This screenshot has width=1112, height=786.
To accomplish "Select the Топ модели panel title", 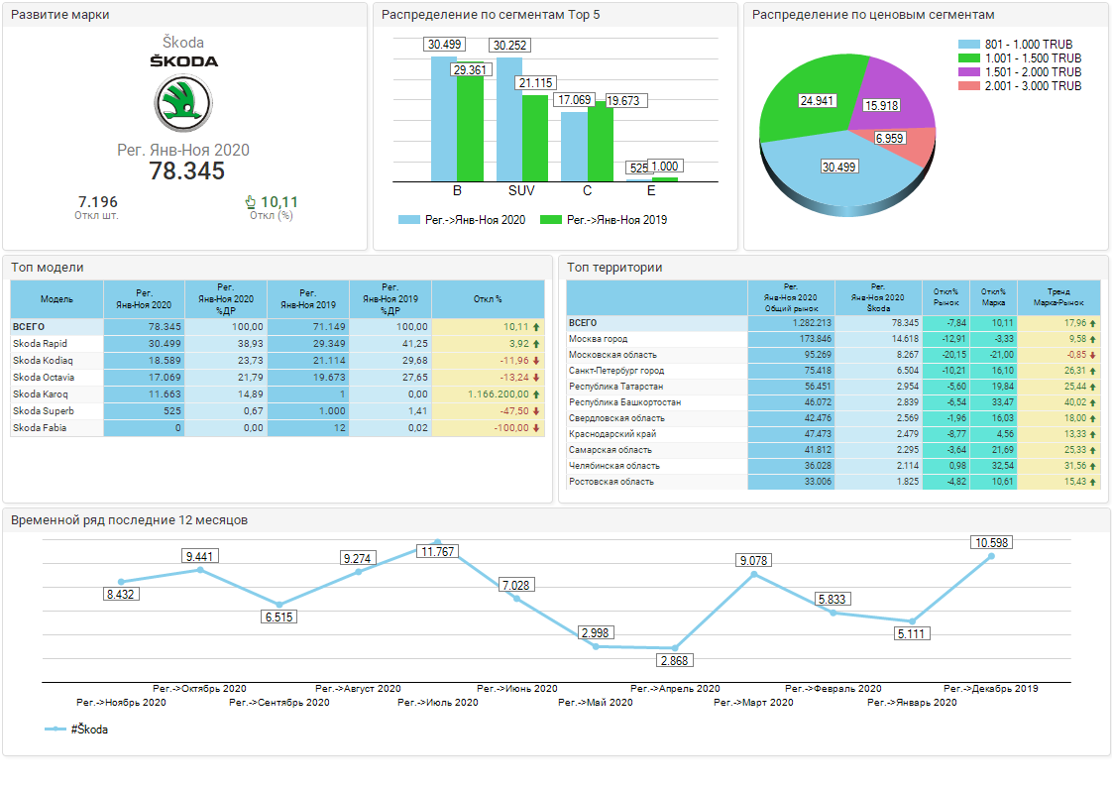I will pos(48,268).
